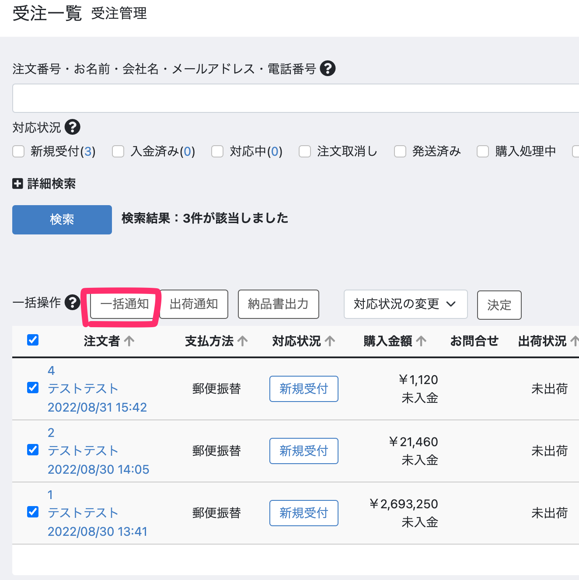Expand 詳細検索 plus icon
Viewport: 579px width, 580px height.
point(17,184)
